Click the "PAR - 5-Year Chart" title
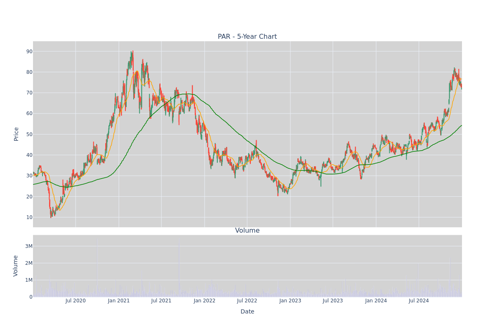Screen dimensions: 495x330 click(x=247, y=37)
